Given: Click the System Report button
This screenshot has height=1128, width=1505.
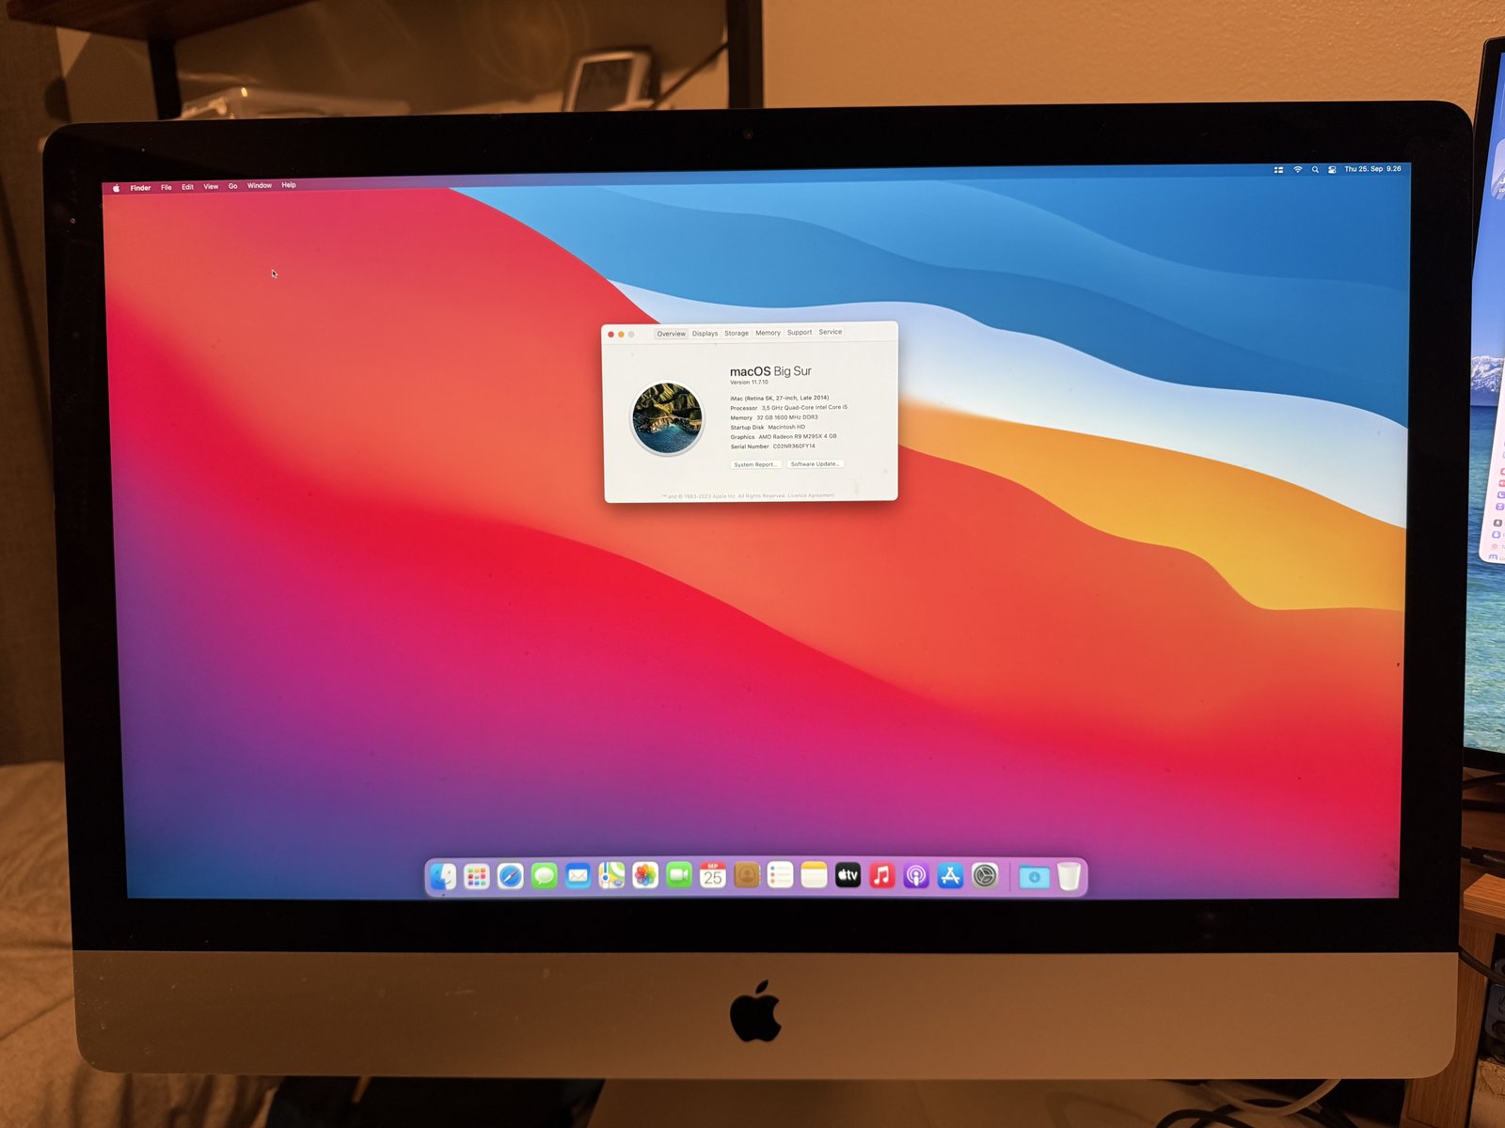Looking at the screenshot, I should [755, 464].
